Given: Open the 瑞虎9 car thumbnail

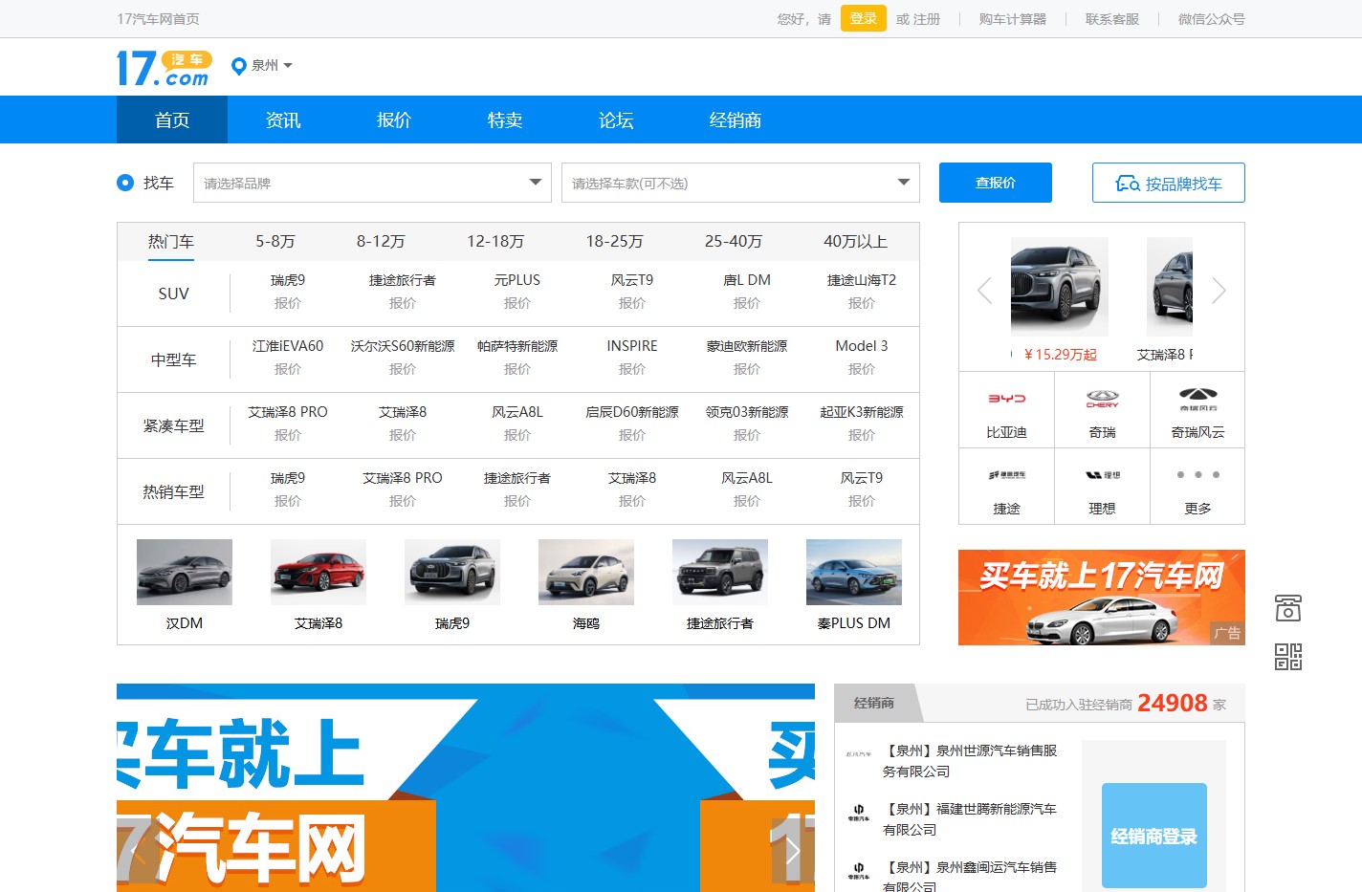Looking at the screenshot, I should click(452, 572).
